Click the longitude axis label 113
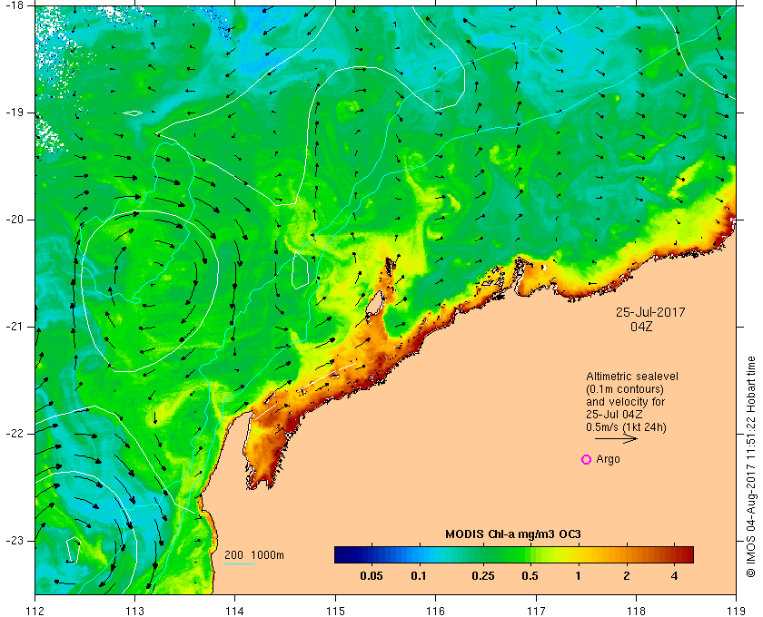 click(x=134, y=611)
